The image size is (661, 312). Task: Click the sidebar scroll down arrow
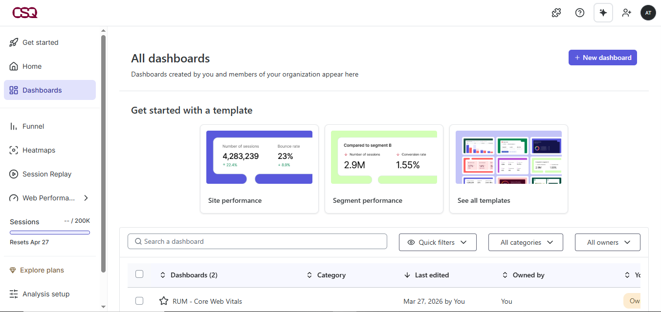[103, 307]
